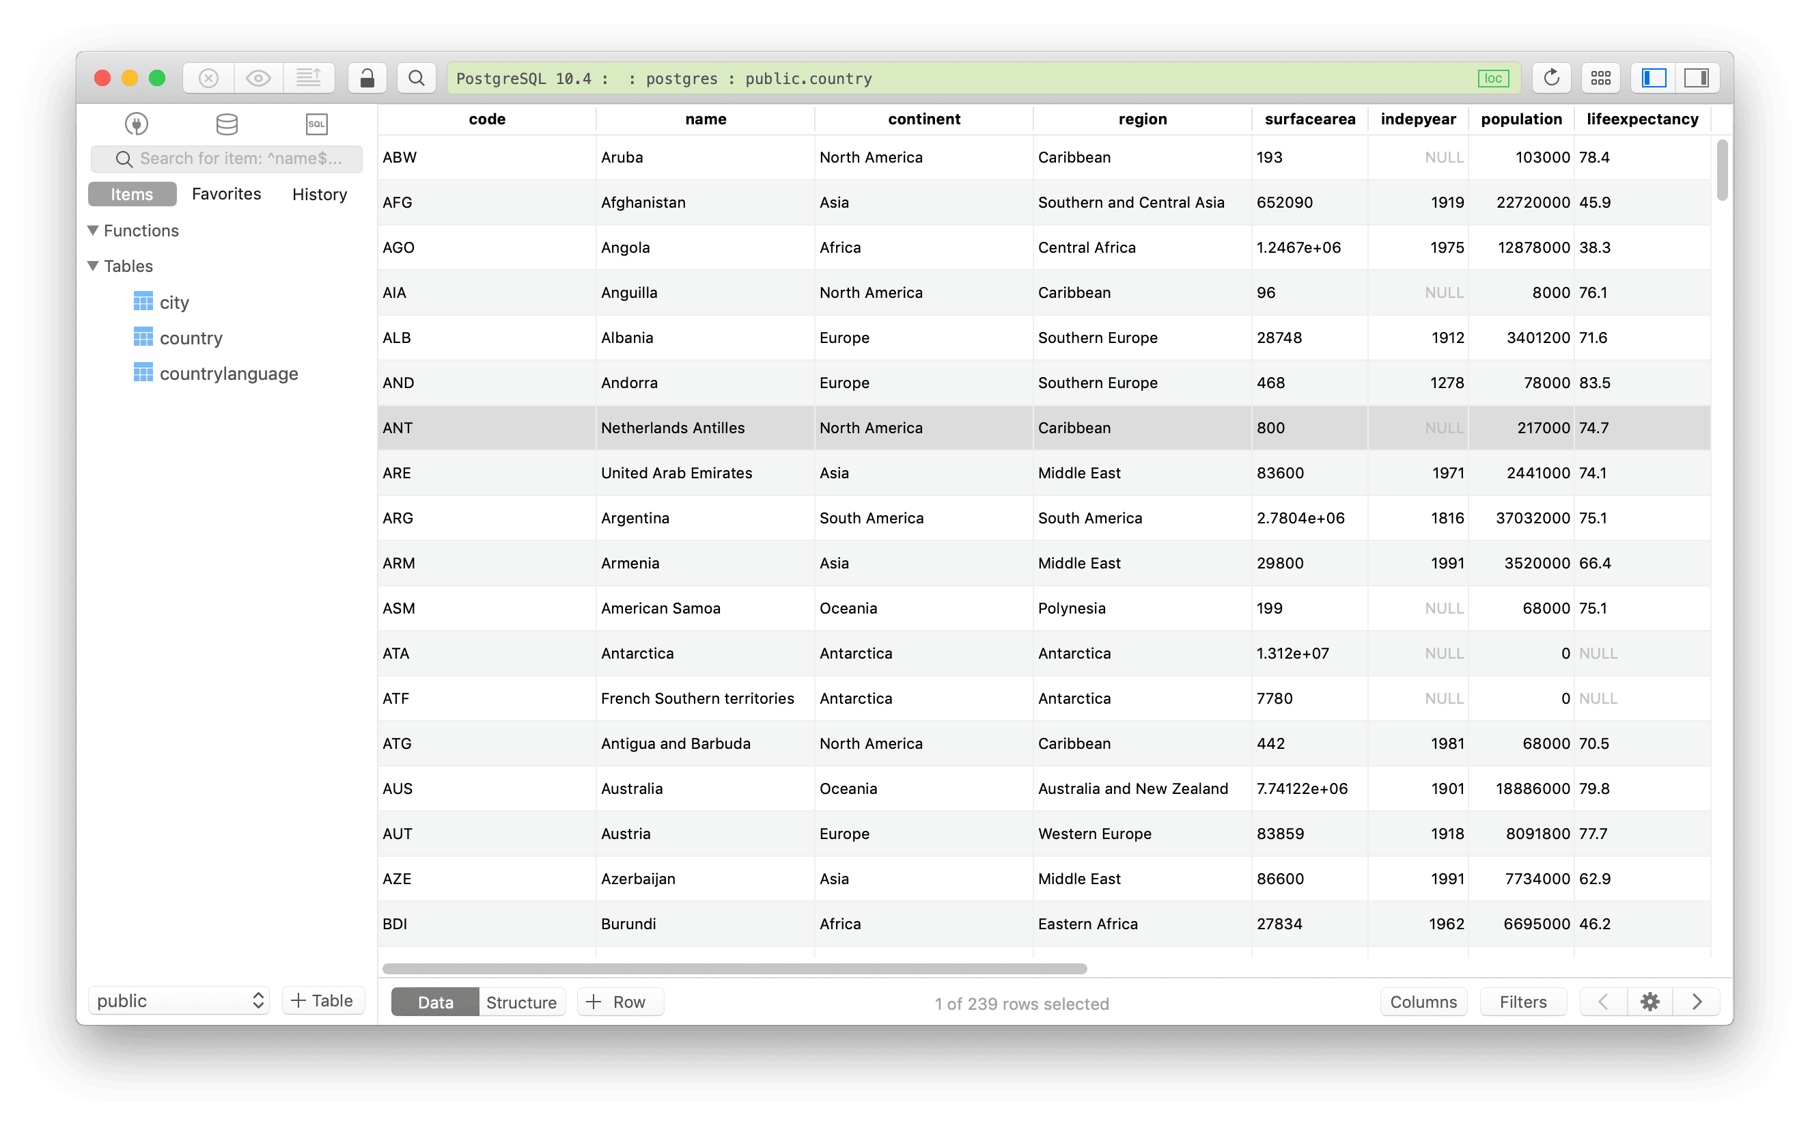
Task: Open search with the magnifier toolbar icon
Action: tap(417, 78)
